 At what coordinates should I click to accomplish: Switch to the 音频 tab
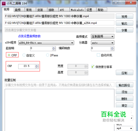pos(19,10)
